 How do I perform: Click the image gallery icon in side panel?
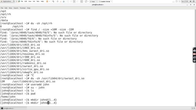click(x=194, y=57)
